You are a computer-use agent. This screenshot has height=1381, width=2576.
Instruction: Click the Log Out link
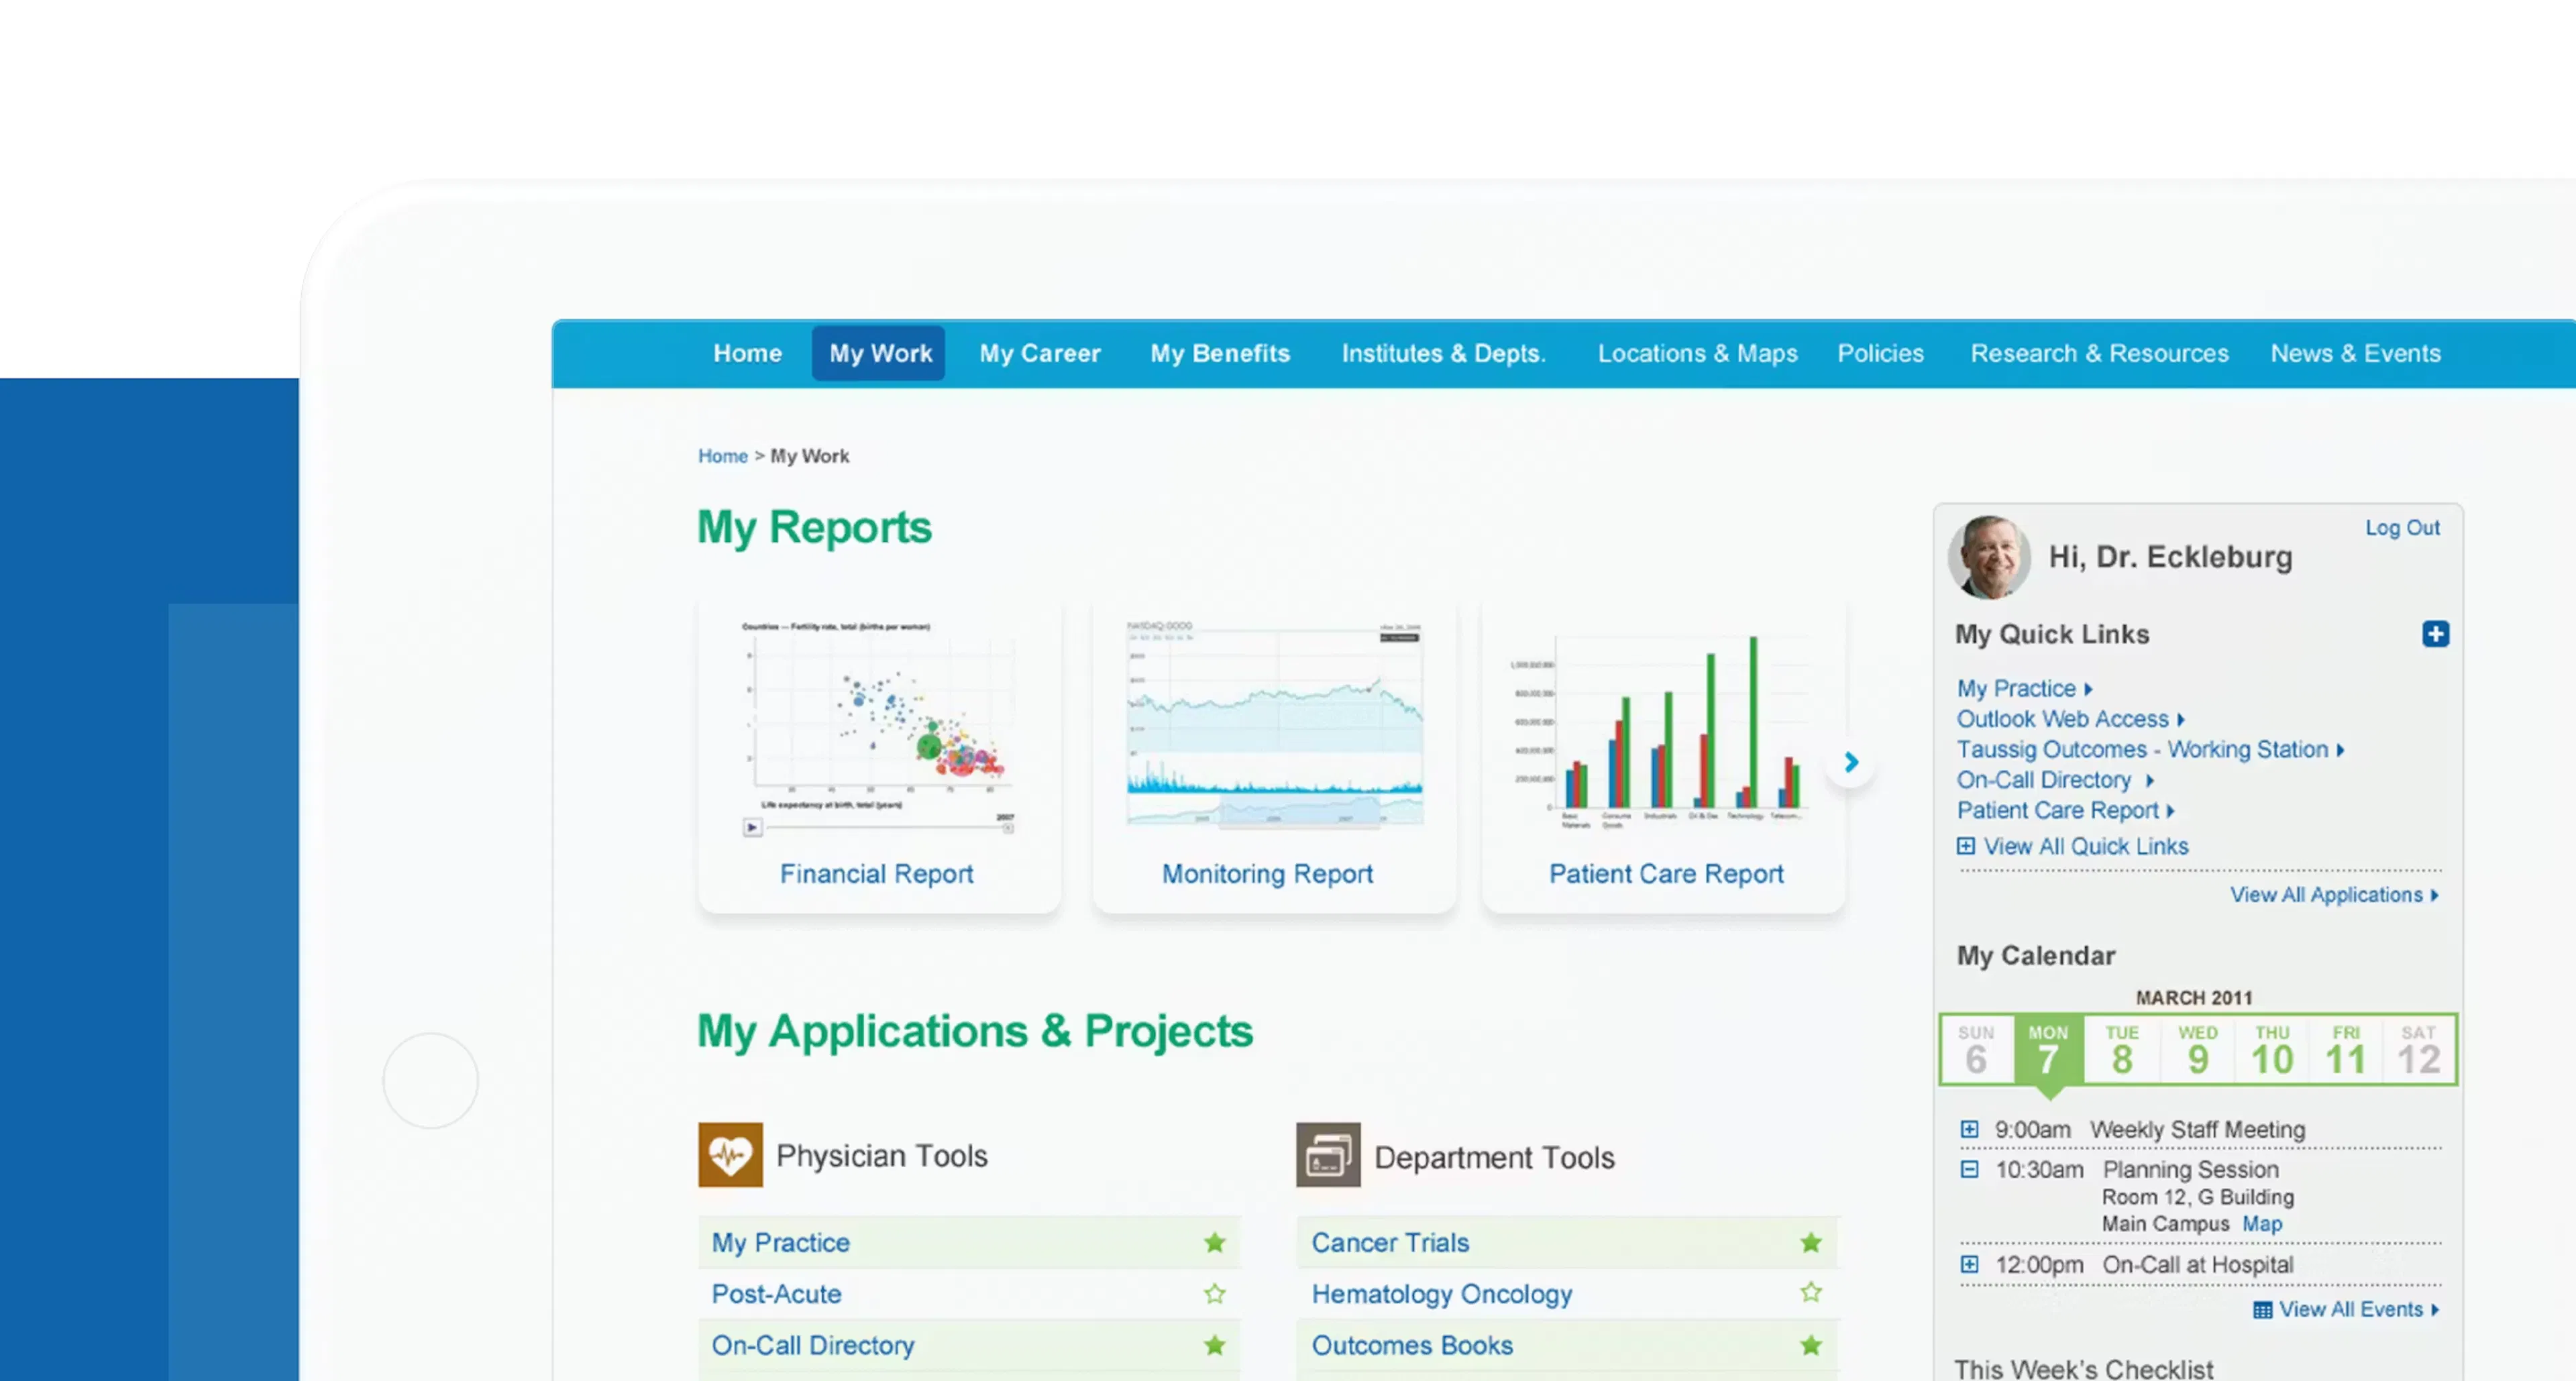coord(2403,527)
